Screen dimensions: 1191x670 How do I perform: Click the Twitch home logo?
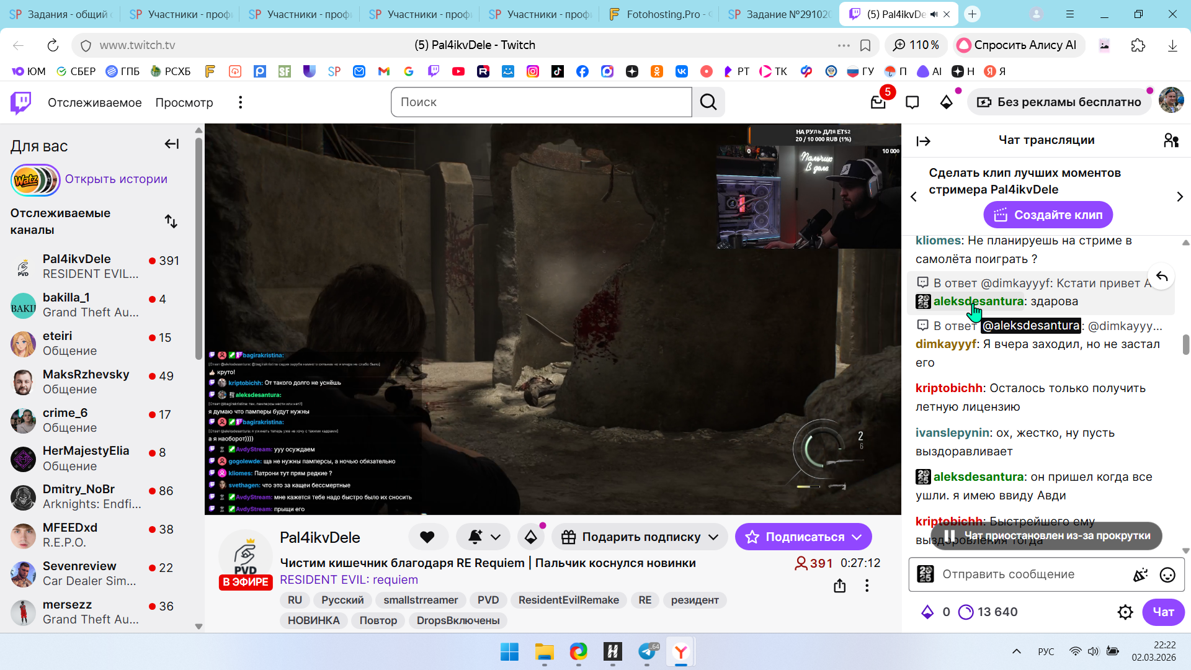(21, 102)
